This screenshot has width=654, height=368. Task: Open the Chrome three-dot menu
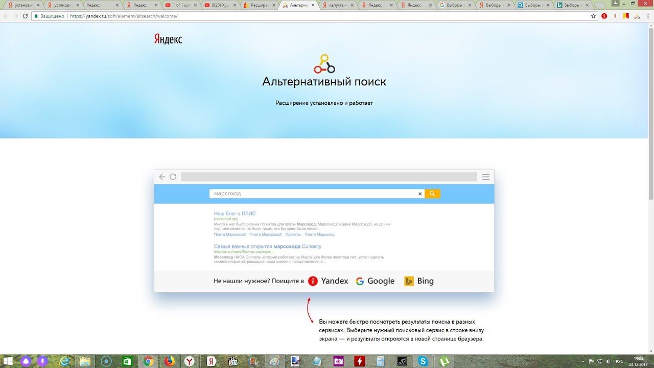coord(649,16)
